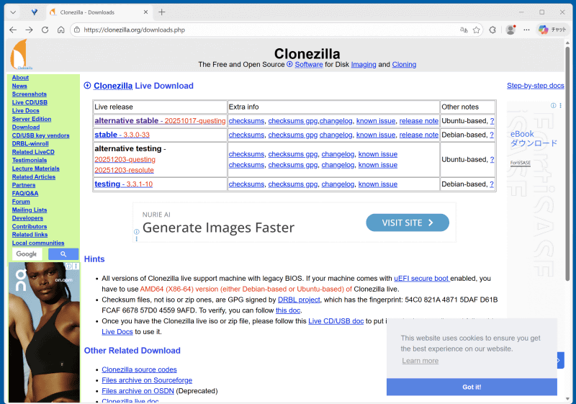Open the Copilot chat button
This screenshot has height=404, width=576.
(x=552, y=30)
